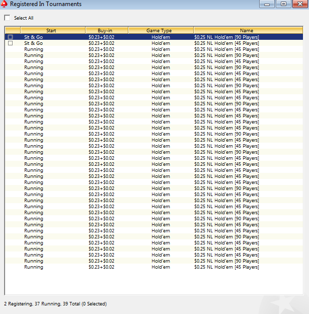Viewport: 309px width, 314px height.
Task: Maximize the Registered In Tournaments window
Action: (283, 4)
